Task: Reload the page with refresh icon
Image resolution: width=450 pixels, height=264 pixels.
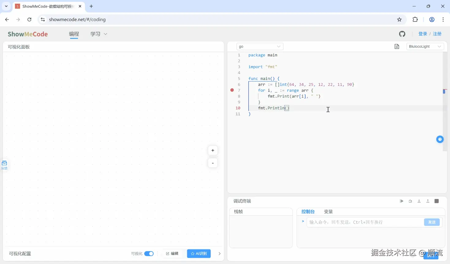Action: point(29,20)
